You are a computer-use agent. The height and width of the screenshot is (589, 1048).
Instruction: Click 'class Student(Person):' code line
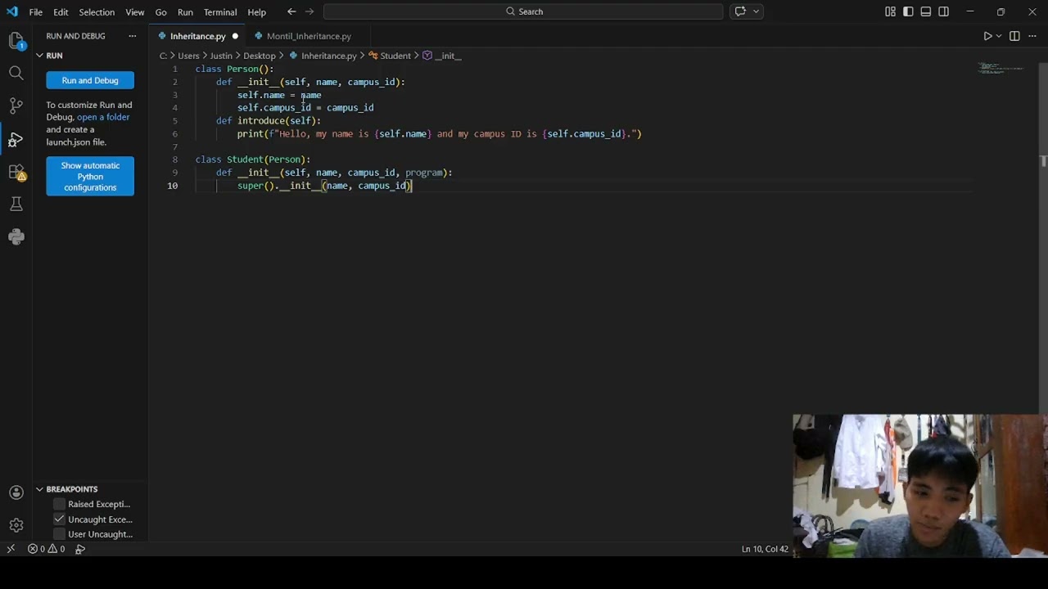[253, 160]
